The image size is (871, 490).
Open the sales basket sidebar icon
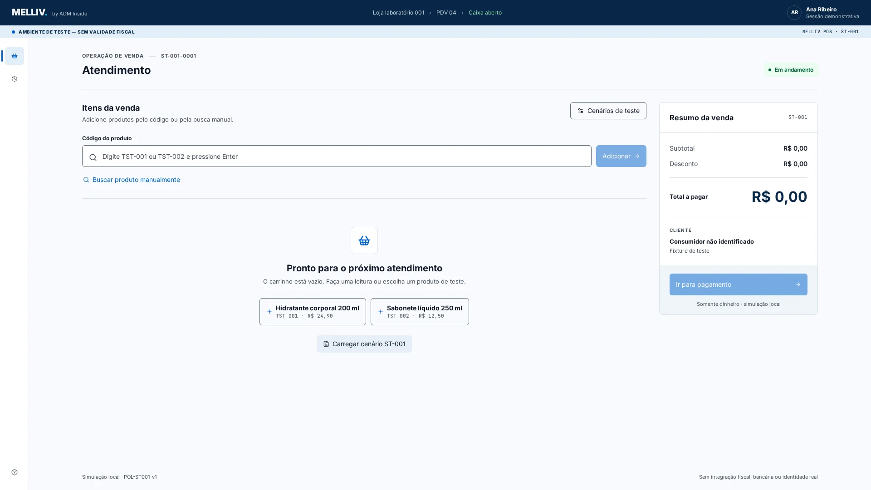click(x=15, y=56)
